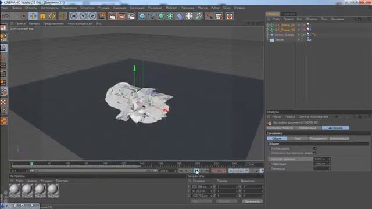
Task: Open size mode dropdown under coordinates
Action: [227, 201]
